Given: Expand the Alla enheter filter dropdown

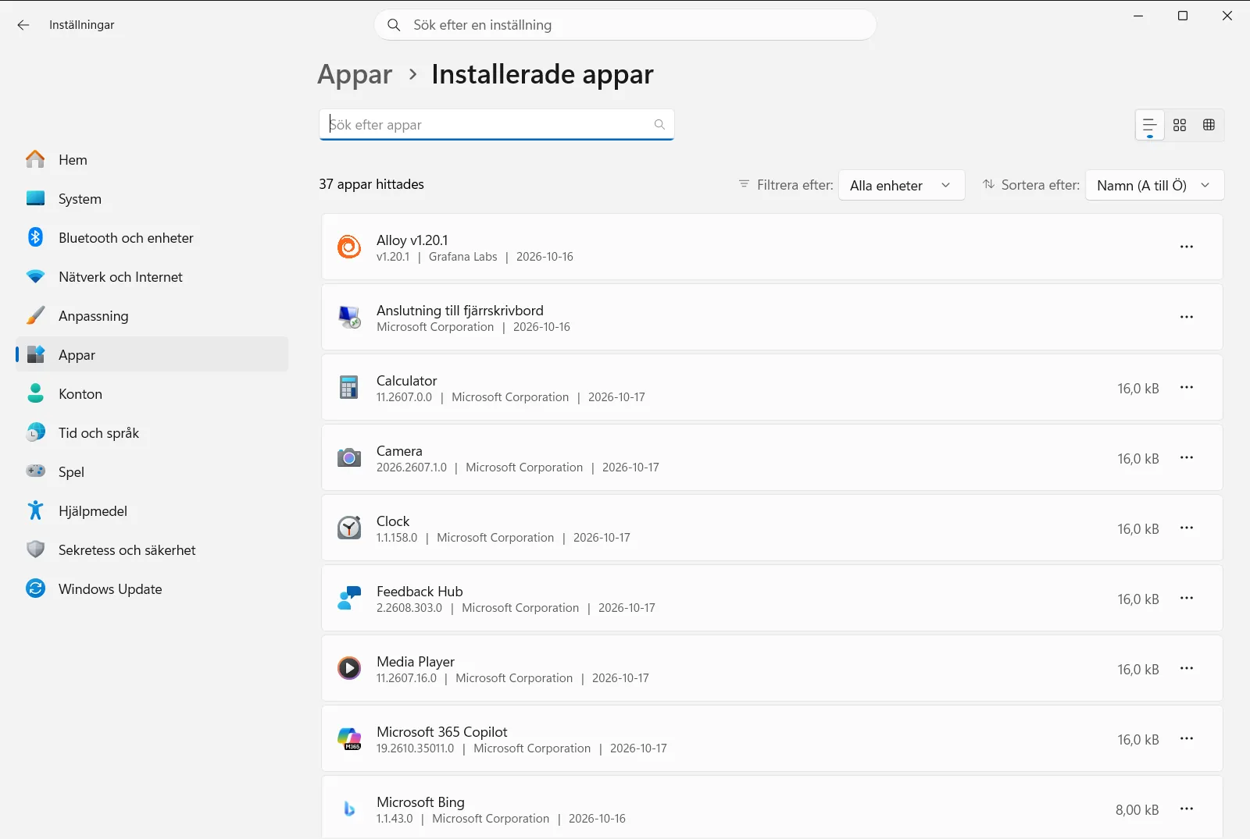Looking at the screenshot, I should point(902,186).
